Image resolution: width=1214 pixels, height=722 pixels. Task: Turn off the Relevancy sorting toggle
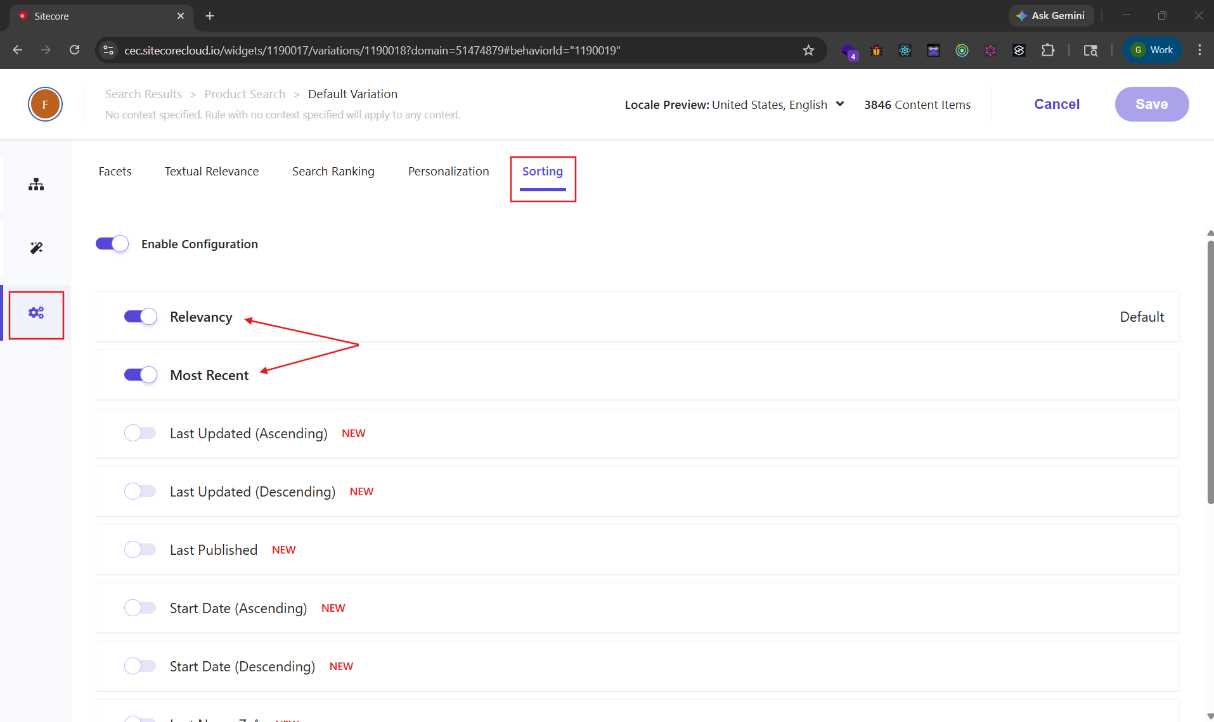click(x=140, y=317)
